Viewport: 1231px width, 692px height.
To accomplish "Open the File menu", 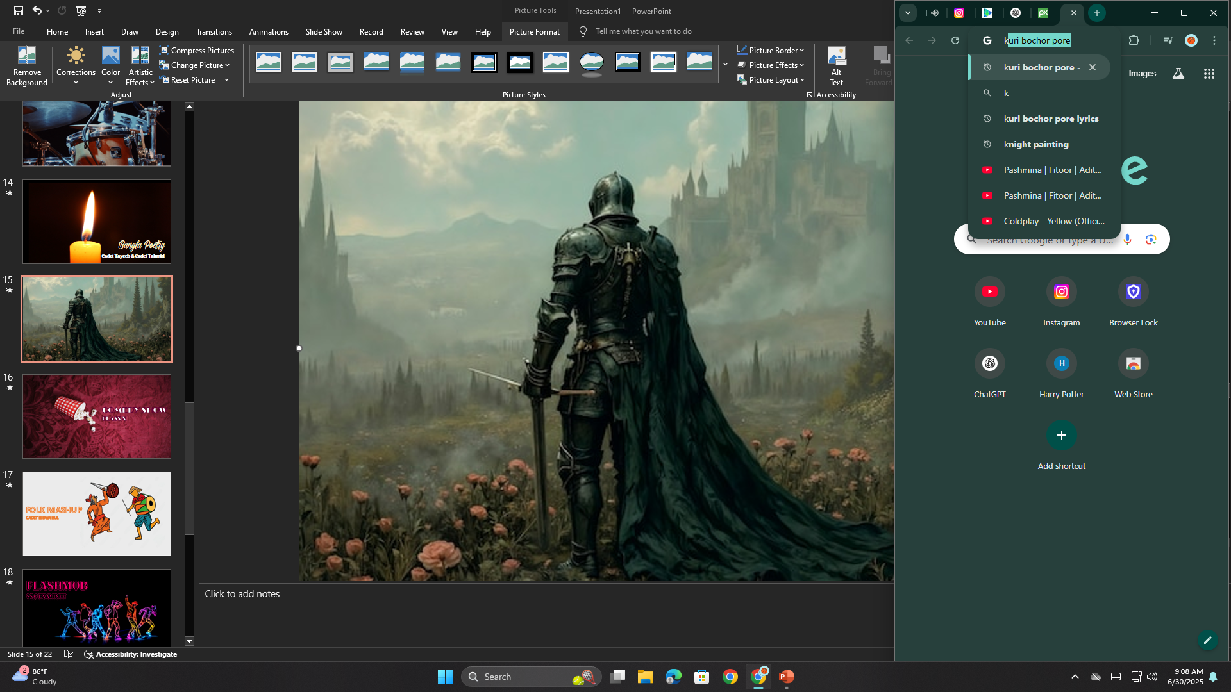I will coord(19,31).
